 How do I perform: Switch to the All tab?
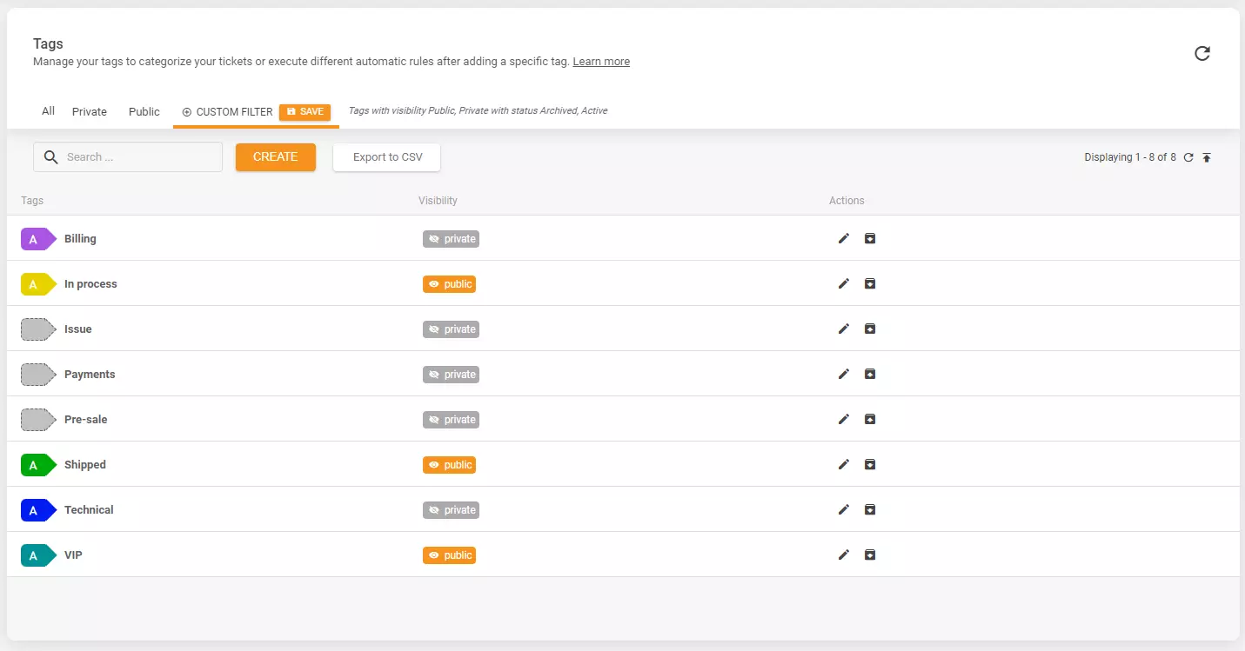coord(48,111)
